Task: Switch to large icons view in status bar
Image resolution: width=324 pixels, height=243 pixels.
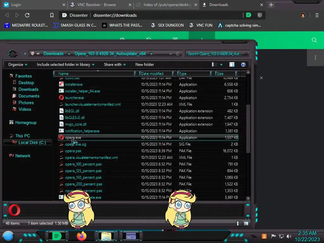Action: [x=246, y=223]
